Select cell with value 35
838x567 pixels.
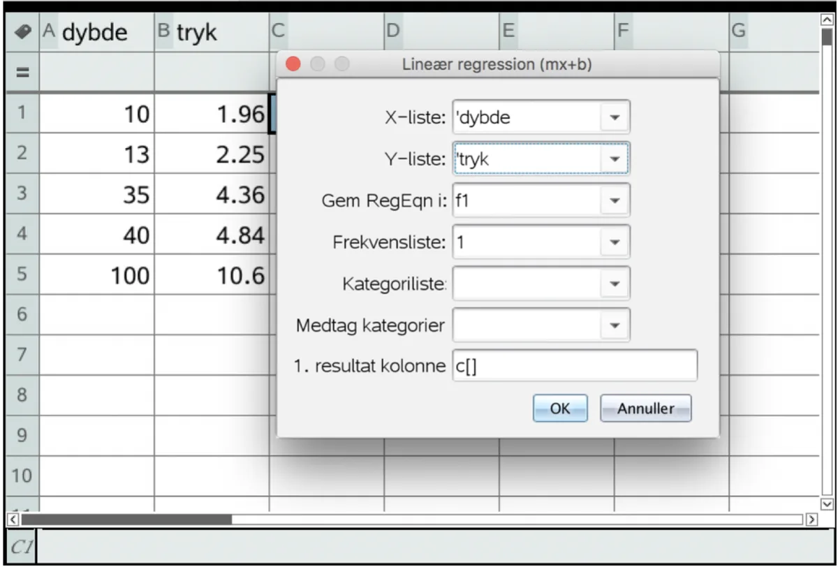point(96,194)
